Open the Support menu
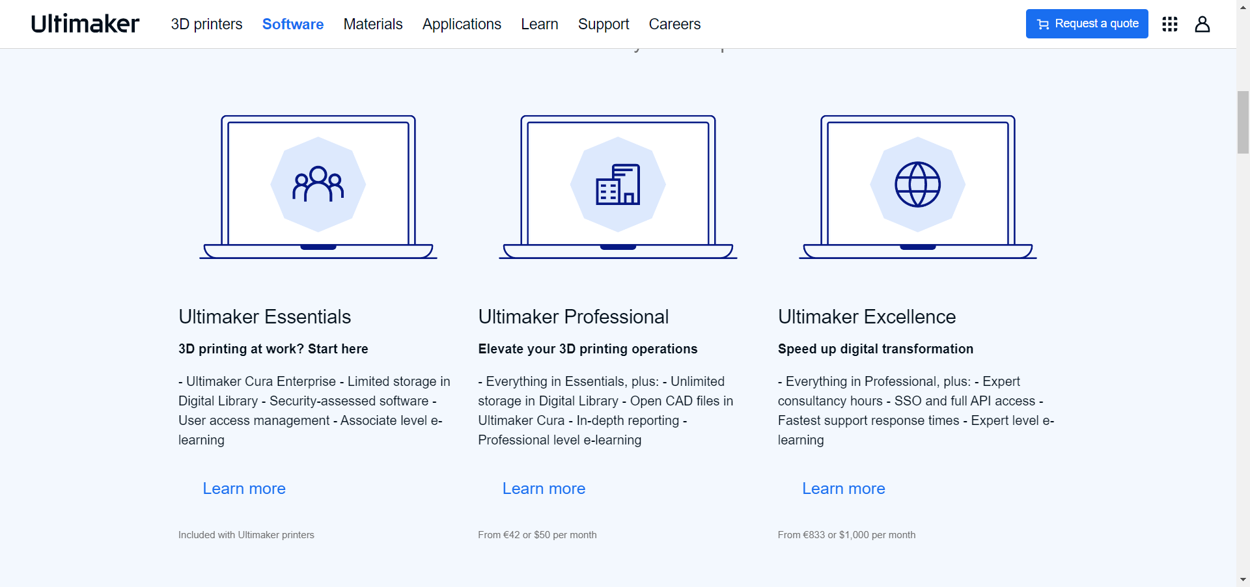Image resolution: width=1250 pixels, height=587 pixels. pyautogui.click(x=604, y=24)
